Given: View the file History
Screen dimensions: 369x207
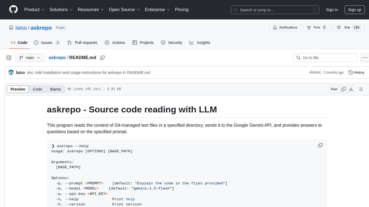Looking at the screenshot, I should (356, 73).
